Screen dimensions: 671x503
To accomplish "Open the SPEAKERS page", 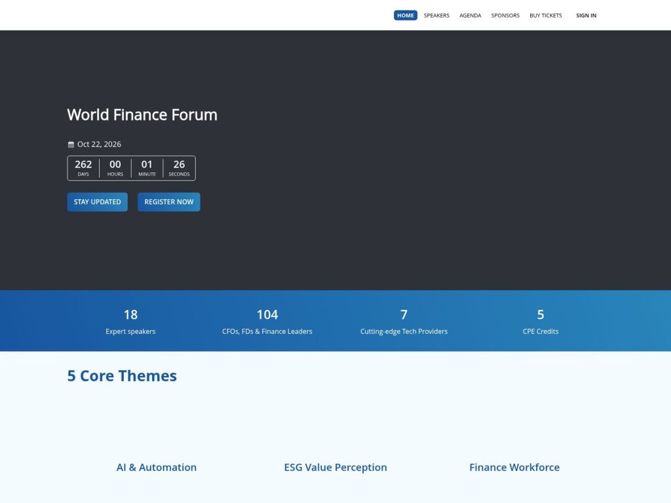I will 436,15.
